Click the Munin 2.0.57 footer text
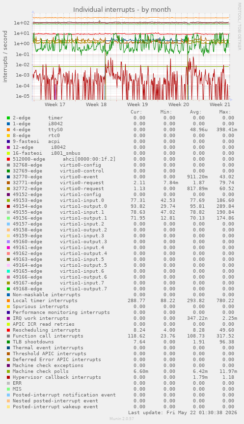The width and height of the screenshot is (244, 424). [x=122, y=419]
